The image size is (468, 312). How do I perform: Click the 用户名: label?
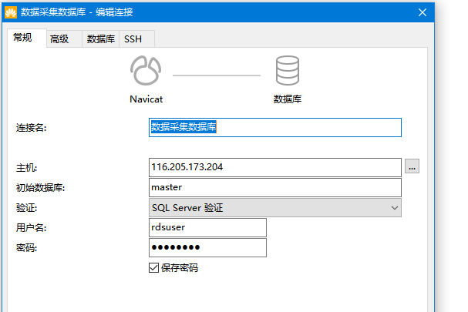point(31,228)
